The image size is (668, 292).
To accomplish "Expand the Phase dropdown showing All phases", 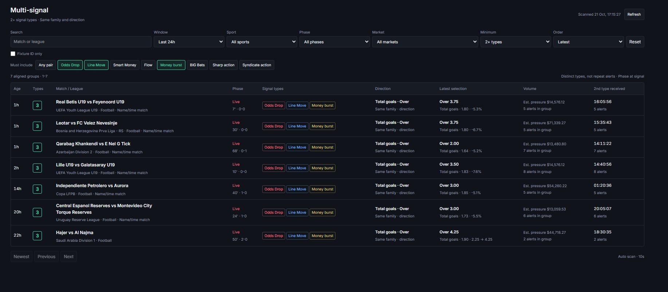I will click(x=335, y=42).
